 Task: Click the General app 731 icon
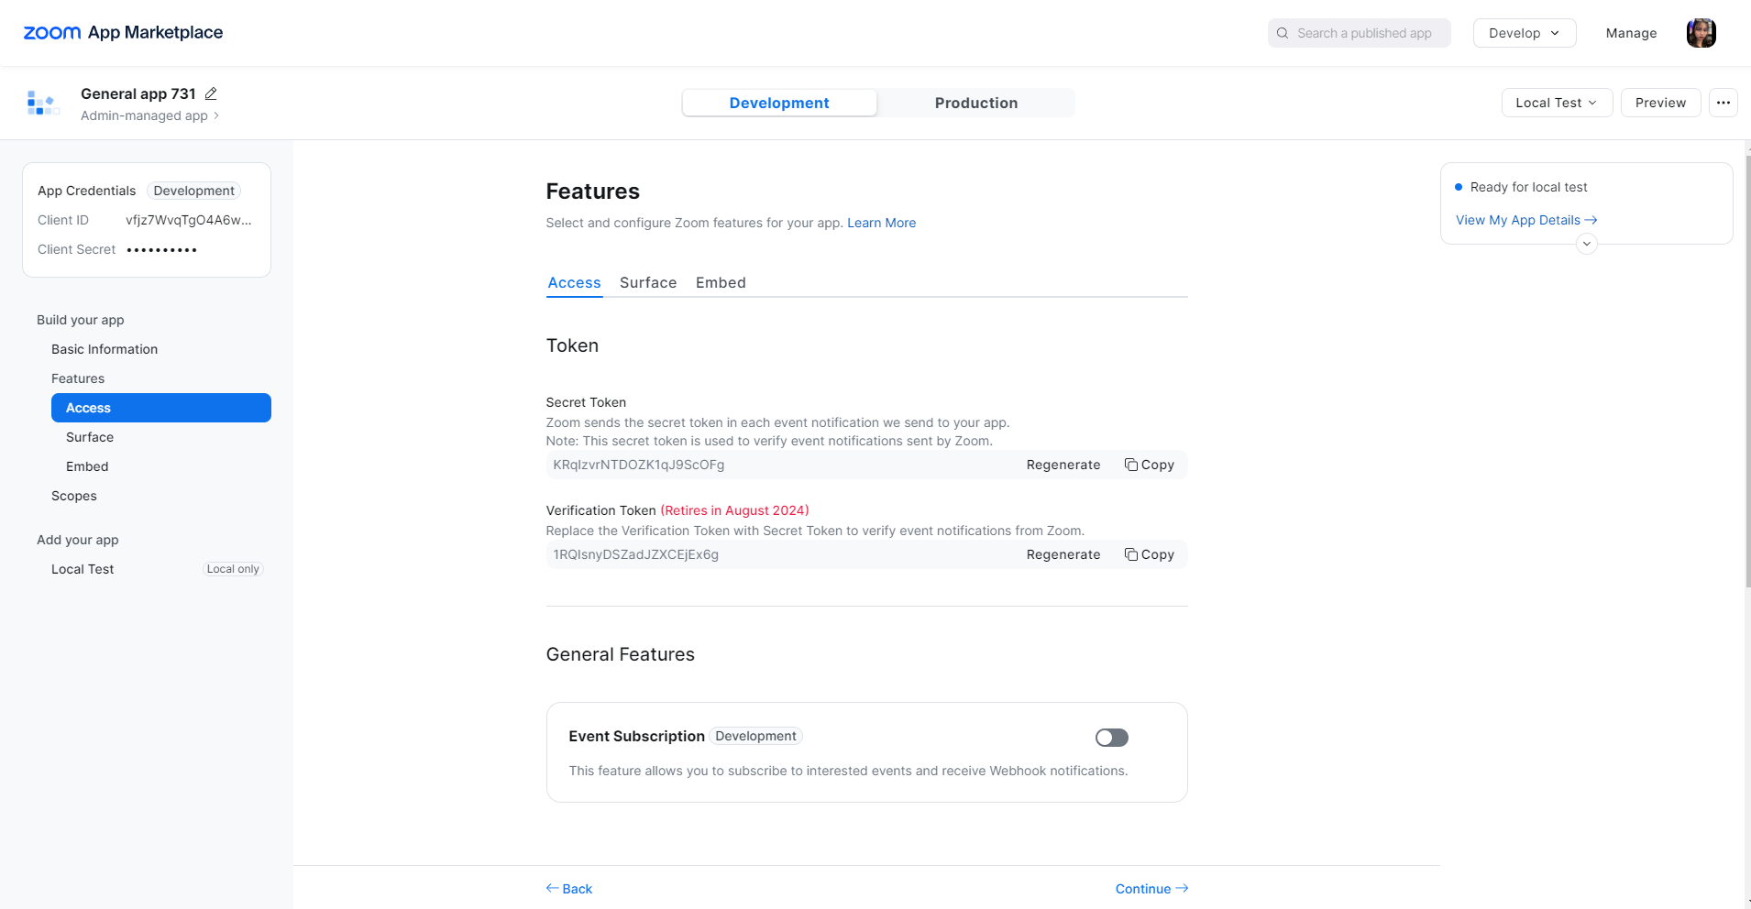point(42,103)
